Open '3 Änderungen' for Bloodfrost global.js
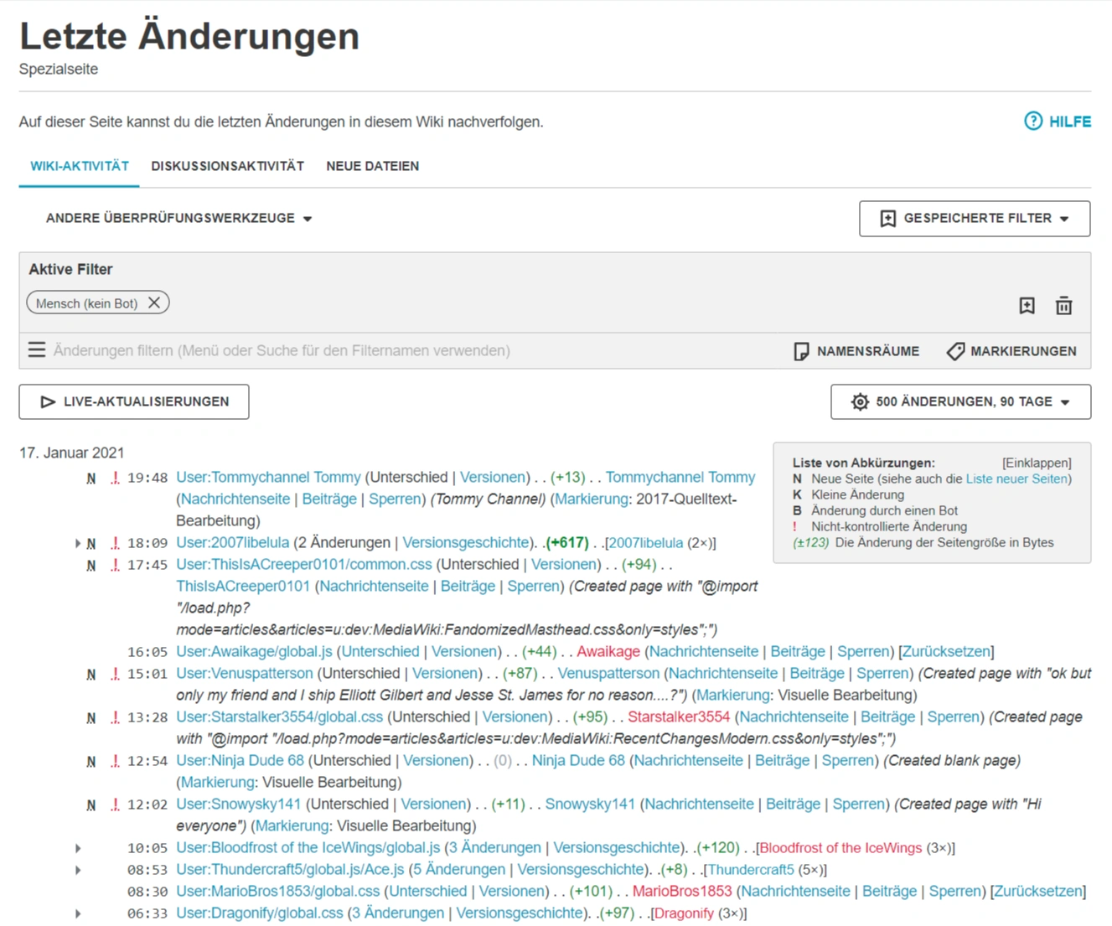Screen dimensions: 1112x926 [x=494, y=847]
